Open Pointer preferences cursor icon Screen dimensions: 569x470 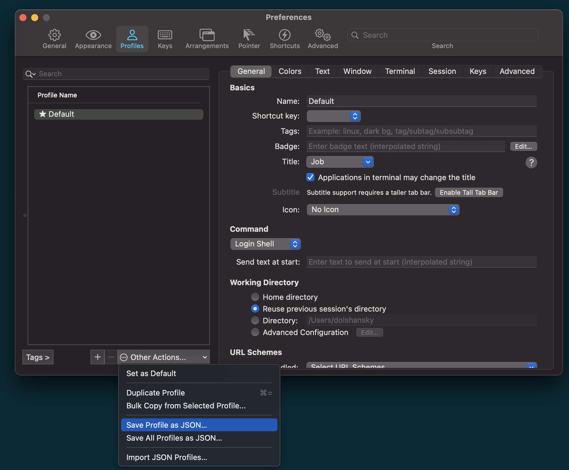pyautogui.click(x=249, y=35)
